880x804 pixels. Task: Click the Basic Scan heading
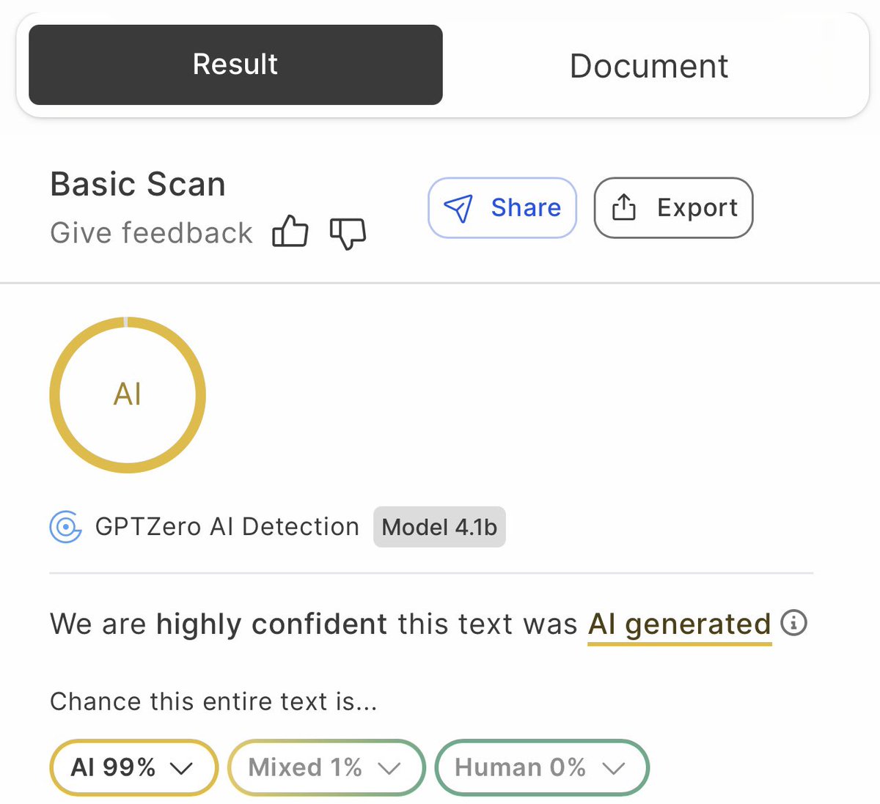tap(138, 184)
